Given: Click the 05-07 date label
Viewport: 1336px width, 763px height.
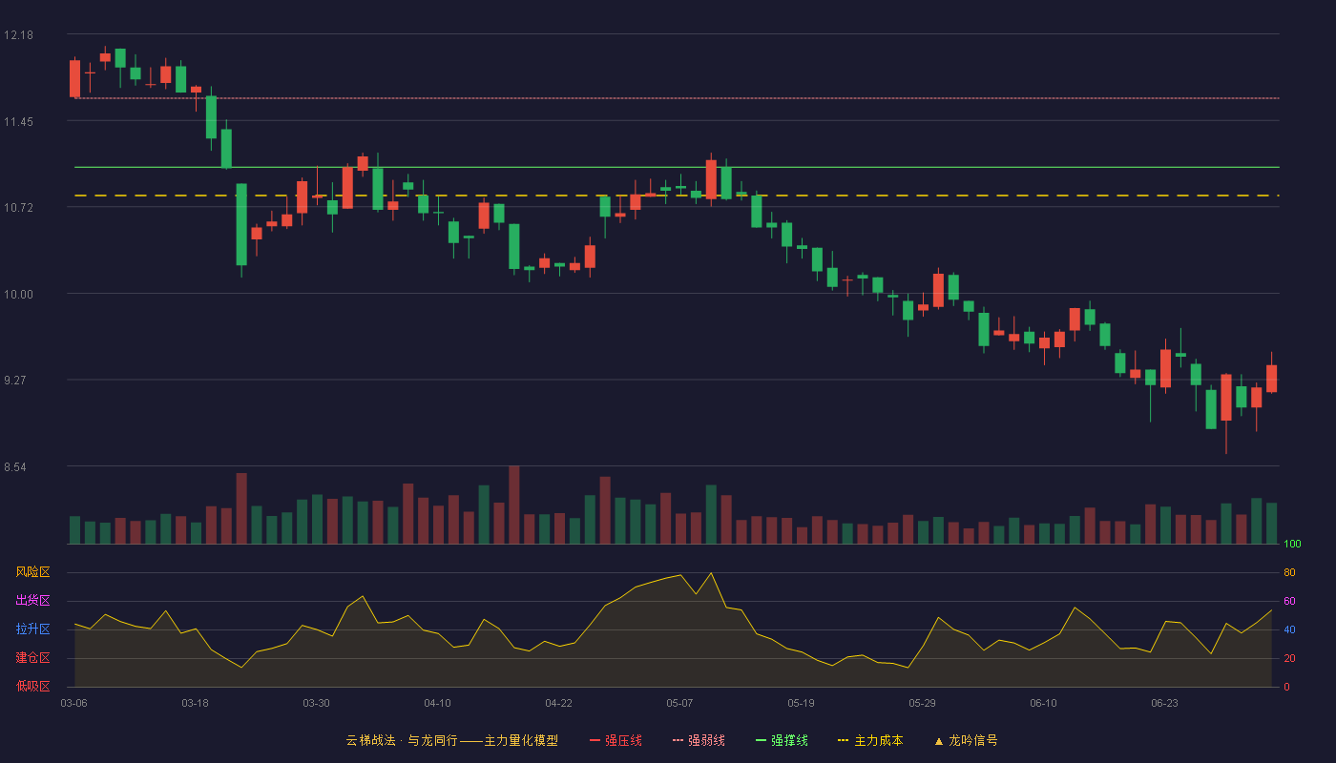Looking at the screenshot, I should pos(679,703).
